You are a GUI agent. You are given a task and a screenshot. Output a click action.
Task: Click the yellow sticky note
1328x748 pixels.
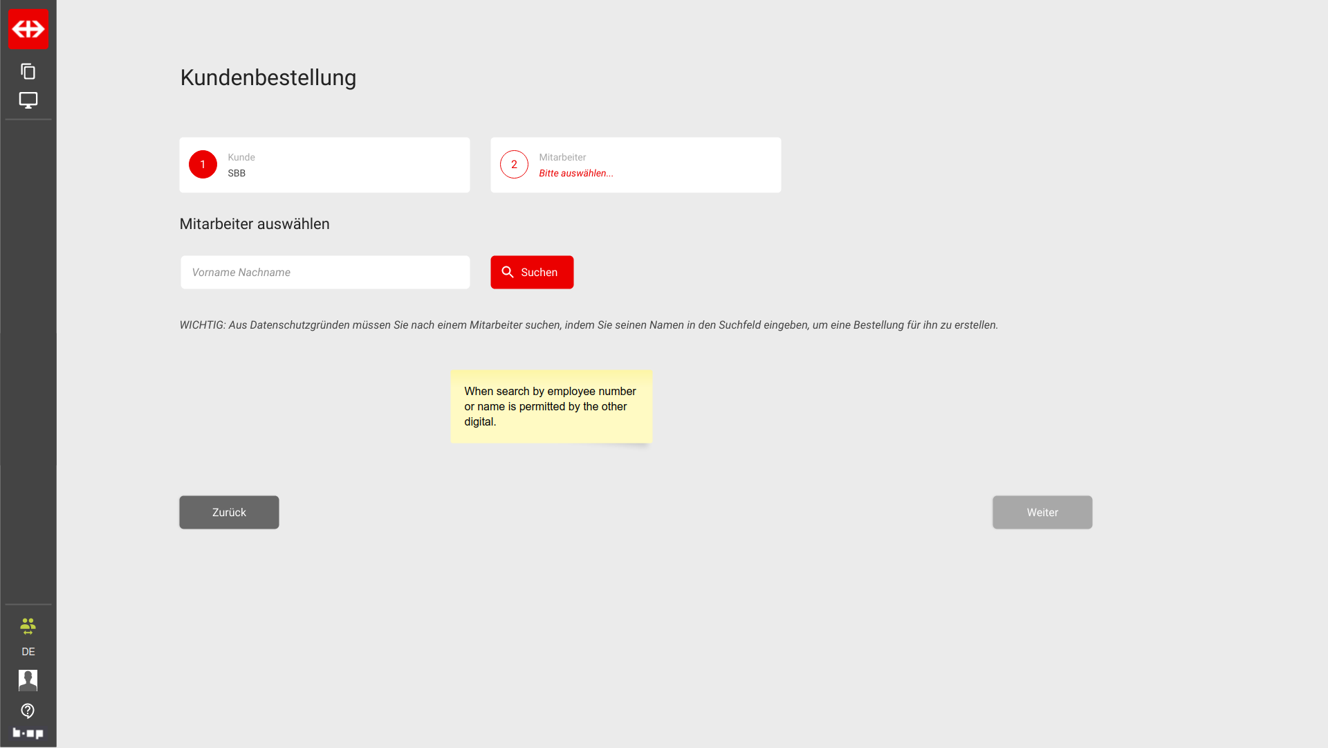(x=551, y=407)
